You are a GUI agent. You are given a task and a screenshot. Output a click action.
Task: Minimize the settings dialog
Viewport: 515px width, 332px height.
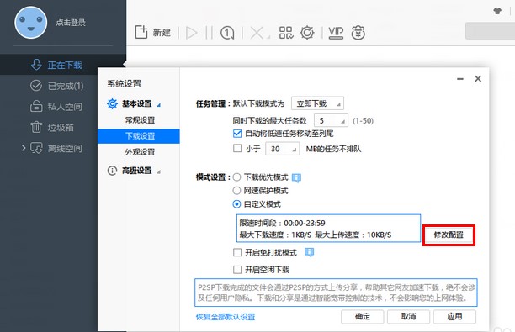coord(460,79)
